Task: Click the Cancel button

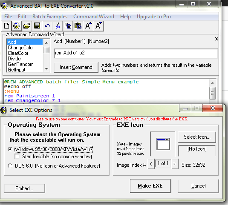Action: (x=198, y=186)
